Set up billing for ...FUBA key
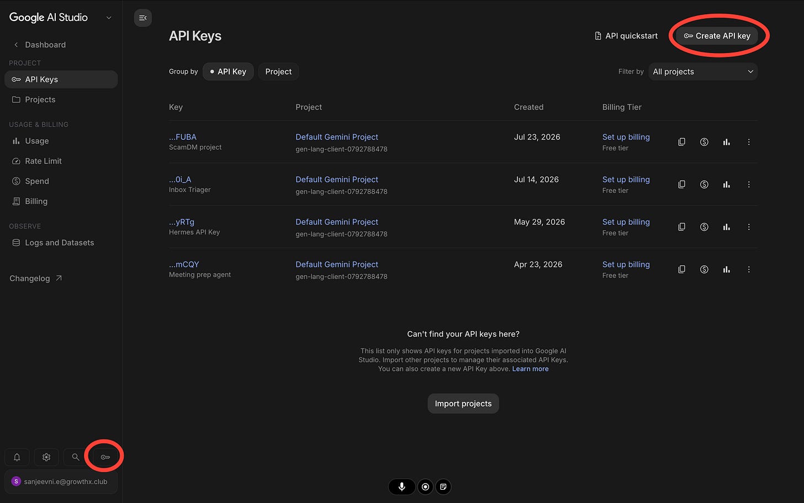The image size is (804, 503). (626, 137)
